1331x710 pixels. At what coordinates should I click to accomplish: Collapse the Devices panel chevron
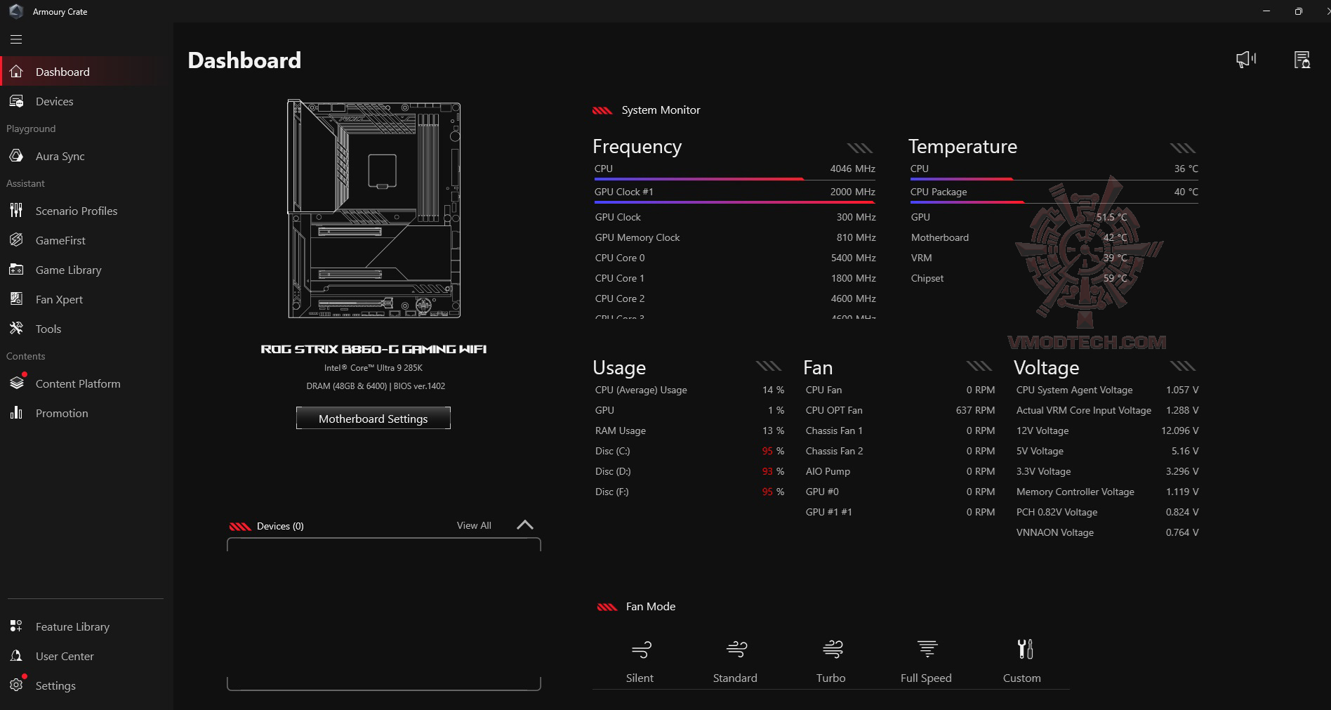pos(525,525)
